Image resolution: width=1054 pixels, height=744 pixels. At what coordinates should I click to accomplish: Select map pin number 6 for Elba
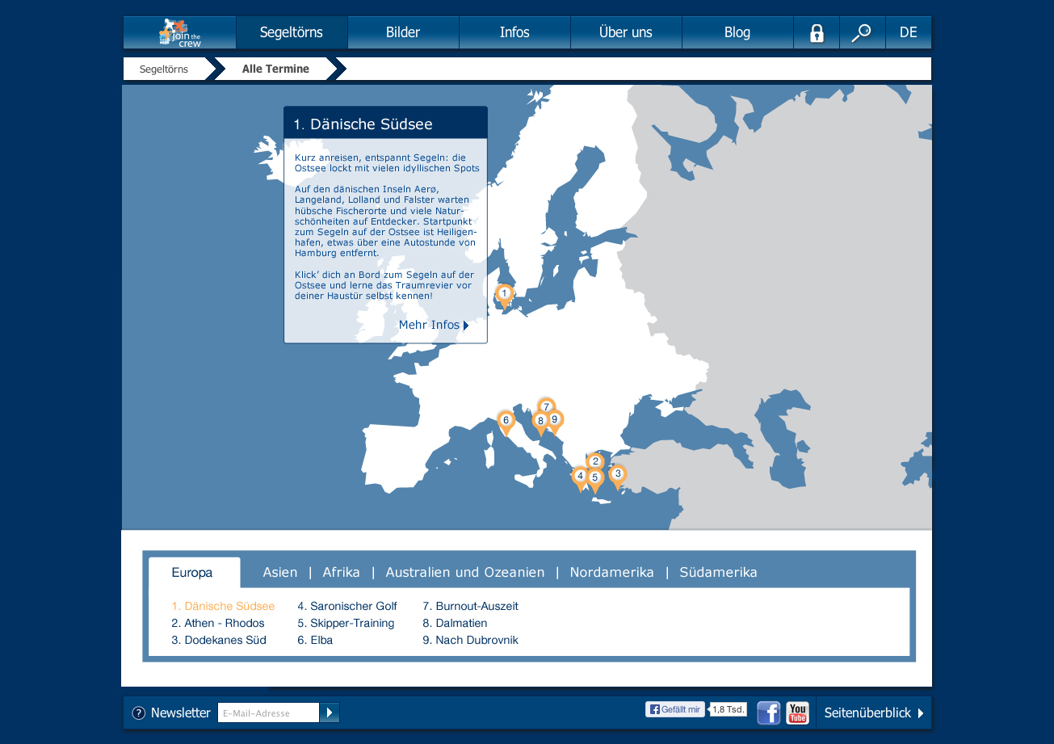tap(506, 421)
